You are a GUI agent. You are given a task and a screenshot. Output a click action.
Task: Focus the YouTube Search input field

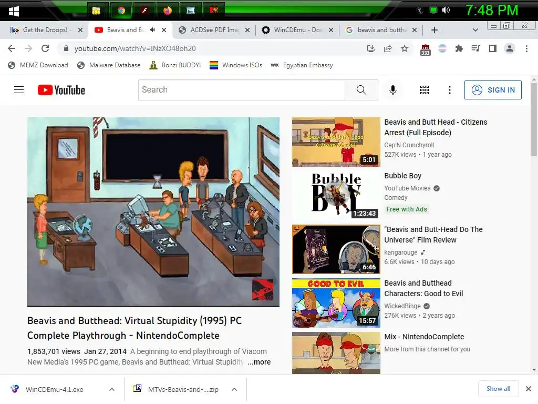pos(242,90)
